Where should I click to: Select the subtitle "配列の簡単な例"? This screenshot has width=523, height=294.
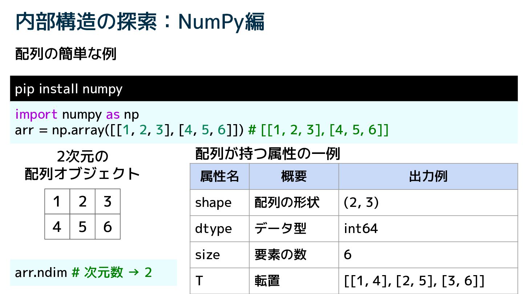coord(66,54)
